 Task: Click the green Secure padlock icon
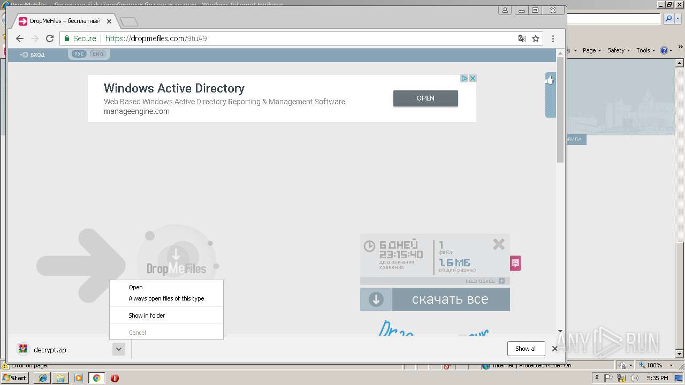(x=67, y=38)
